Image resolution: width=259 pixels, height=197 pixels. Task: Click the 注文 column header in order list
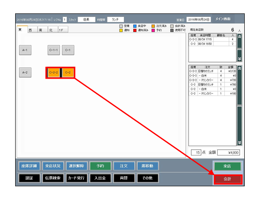tap(207, 67)
